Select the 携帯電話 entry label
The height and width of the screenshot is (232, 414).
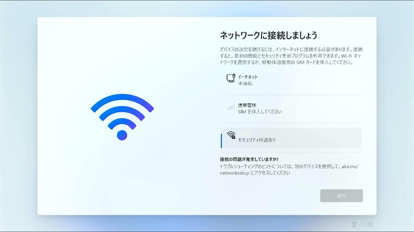coord(247,105)
